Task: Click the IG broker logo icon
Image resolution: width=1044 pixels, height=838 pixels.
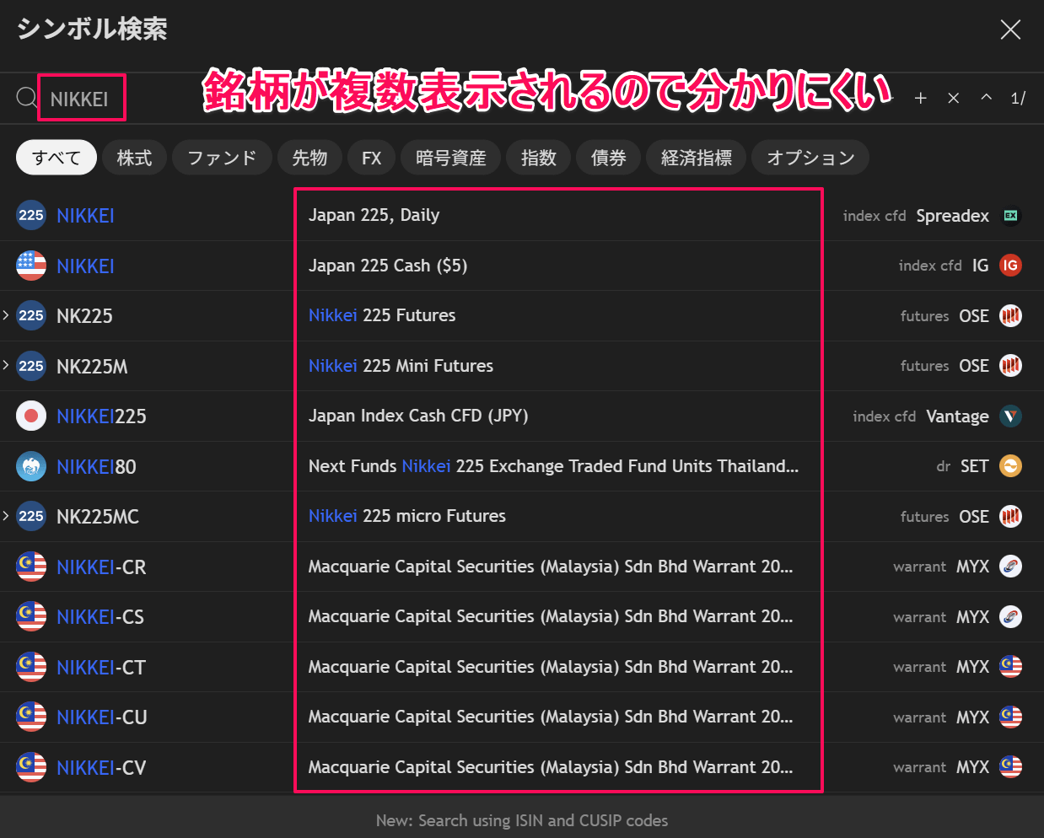Action: (x=1010, y=266)
